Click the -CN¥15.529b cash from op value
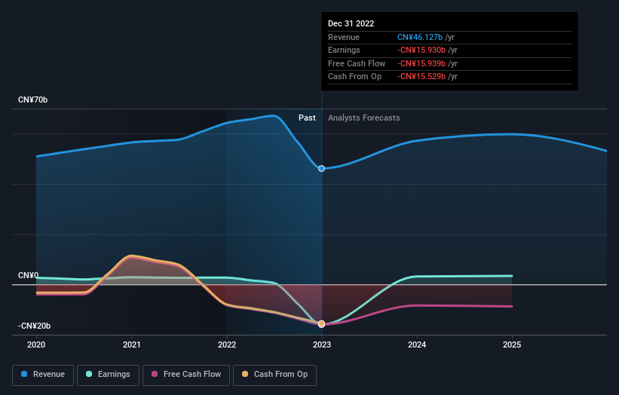The width and height of the screenshot is (619, 395). tap(421, 77)
